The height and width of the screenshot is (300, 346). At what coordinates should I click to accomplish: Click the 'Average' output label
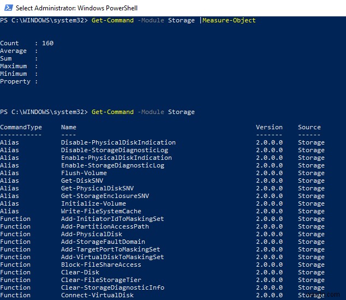[x=13, y=51]
